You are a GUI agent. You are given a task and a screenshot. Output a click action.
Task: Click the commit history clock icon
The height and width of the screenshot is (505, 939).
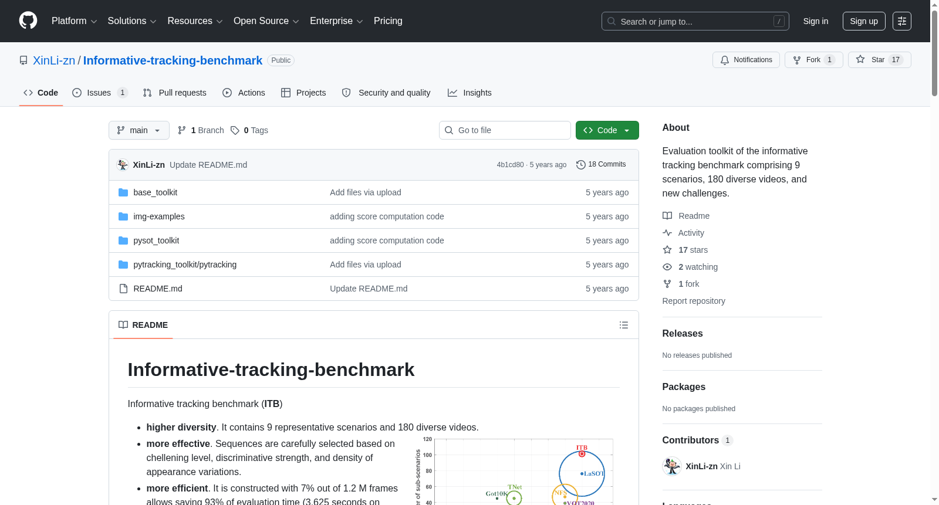pos(581,165)
